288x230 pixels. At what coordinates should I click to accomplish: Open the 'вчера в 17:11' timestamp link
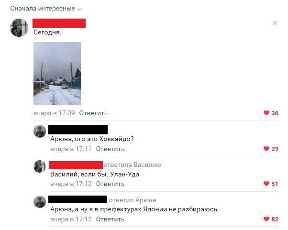[71, 149]
